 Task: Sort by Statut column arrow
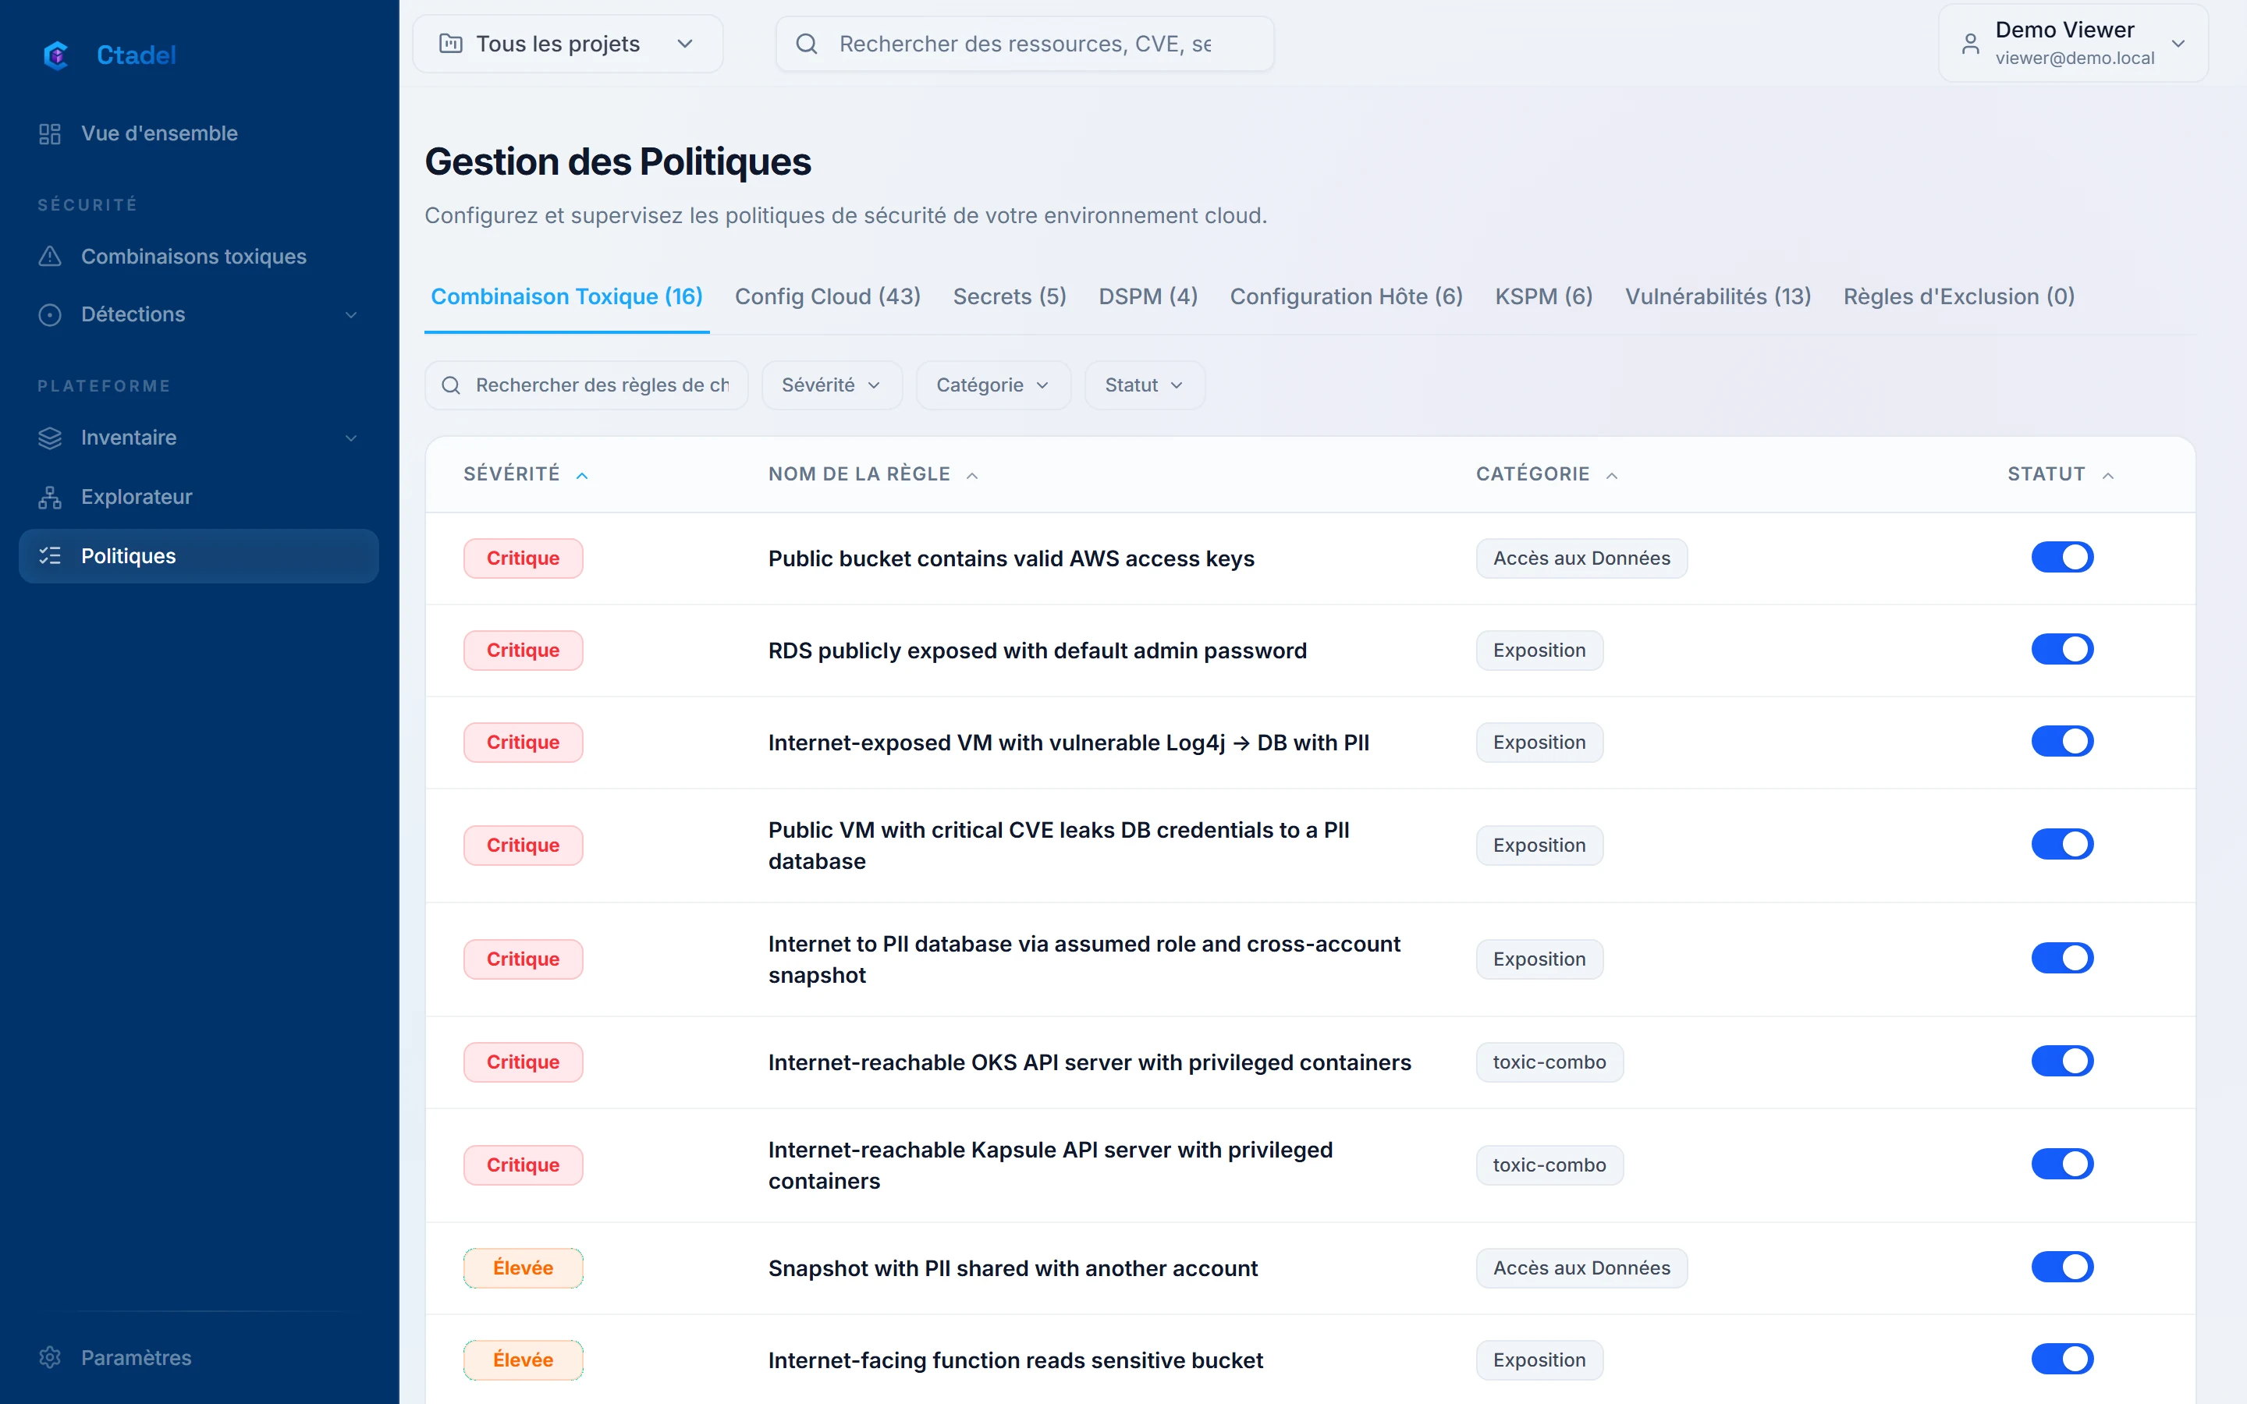coord(2107,476)
